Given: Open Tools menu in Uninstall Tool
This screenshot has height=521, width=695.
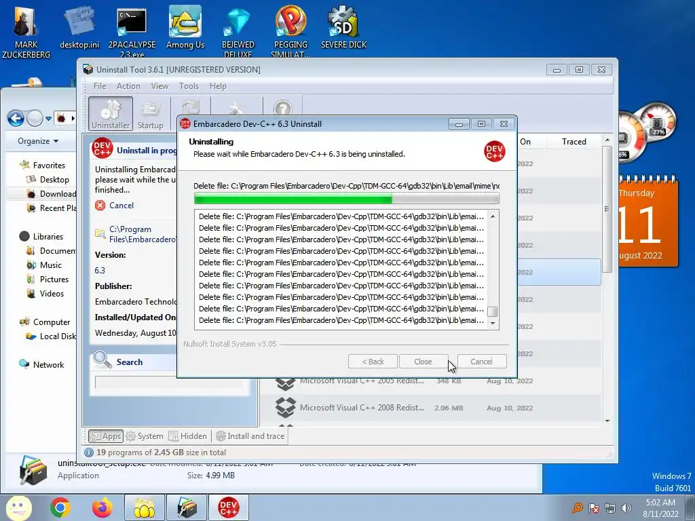Looking at the screenshot, I should [x=189, y=86].
